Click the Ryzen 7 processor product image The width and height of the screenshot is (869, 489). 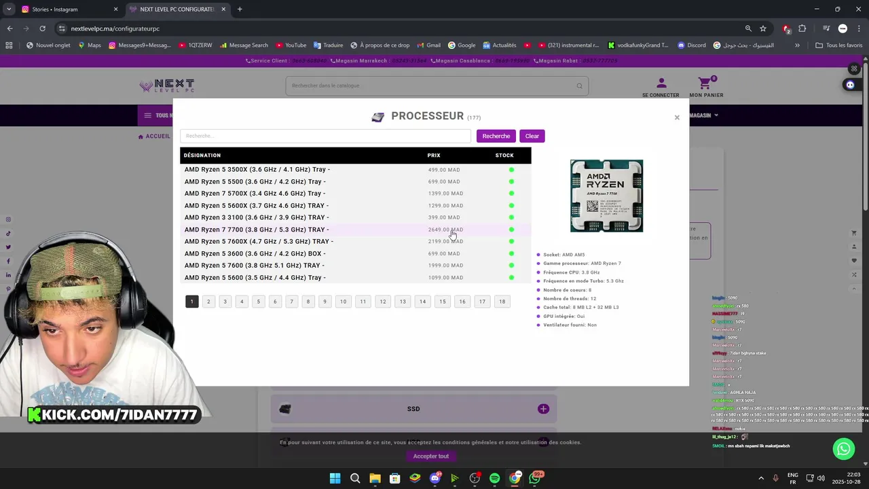[x=606, y=196]
